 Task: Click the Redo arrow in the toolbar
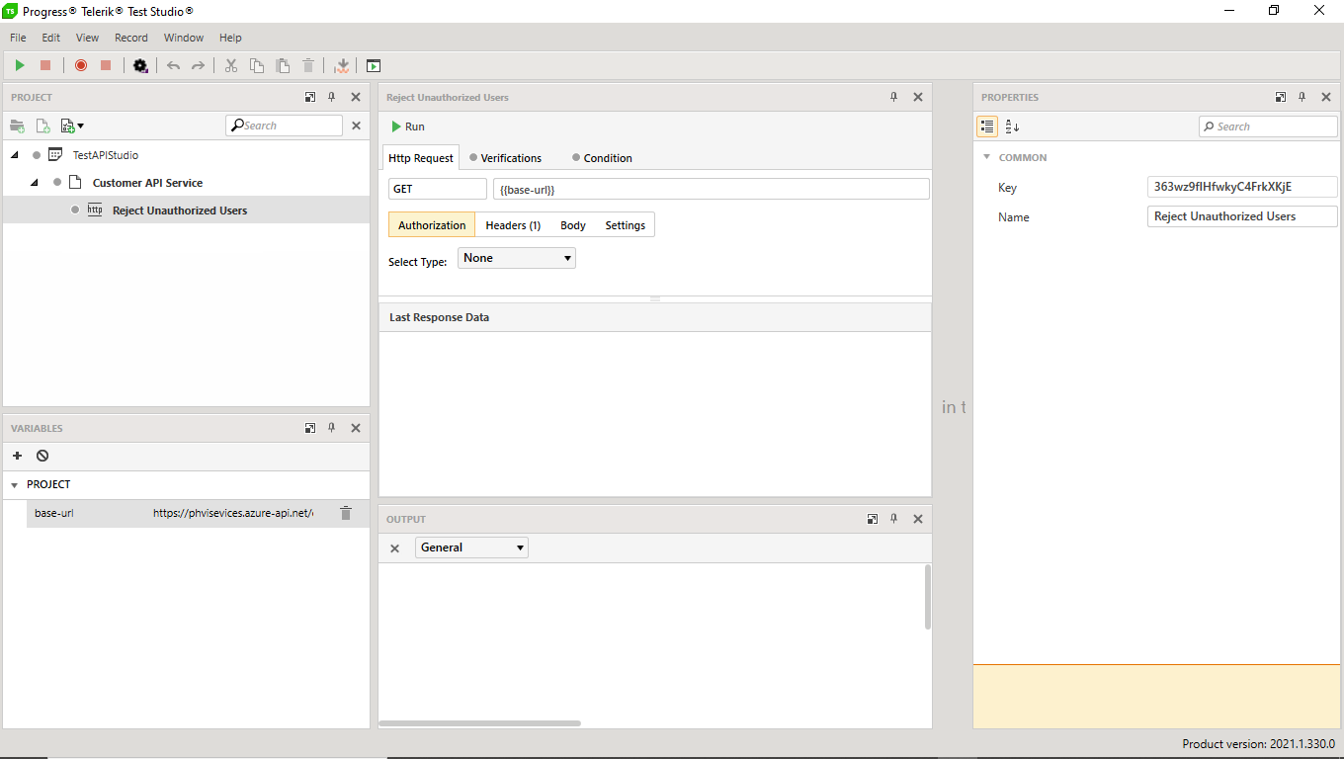pos(198,65)
